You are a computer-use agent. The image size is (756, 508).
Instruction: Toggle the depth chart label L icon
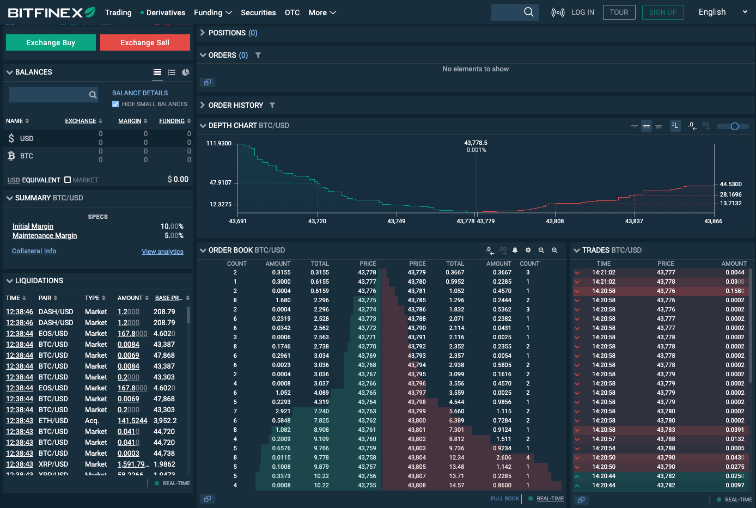pos(675,126)
